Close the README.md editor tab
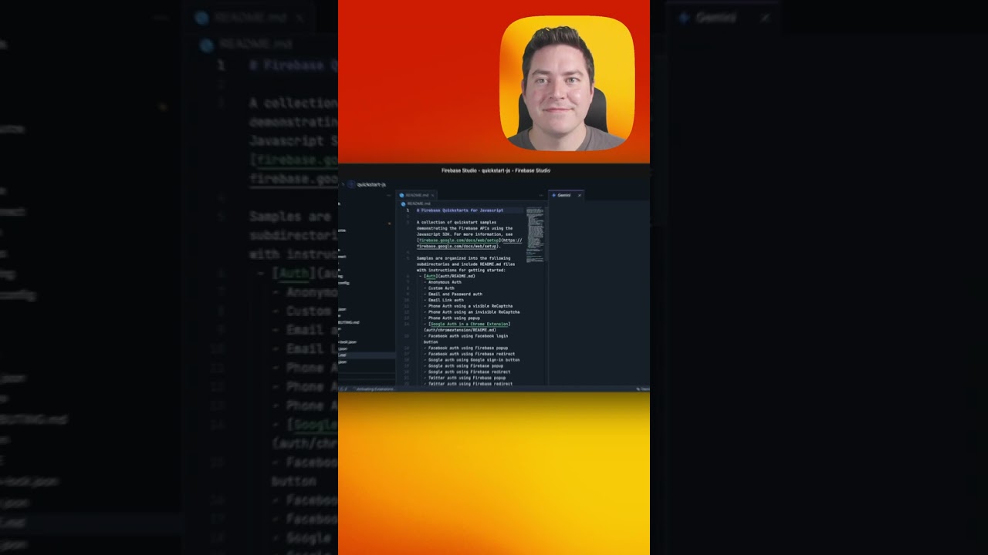The width and height of the screenshot is (988, 555). coord(433,195)
